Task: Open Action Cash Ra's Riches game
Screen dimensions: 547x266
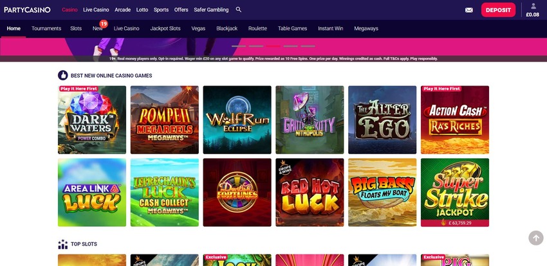Action: click(455, 120)
